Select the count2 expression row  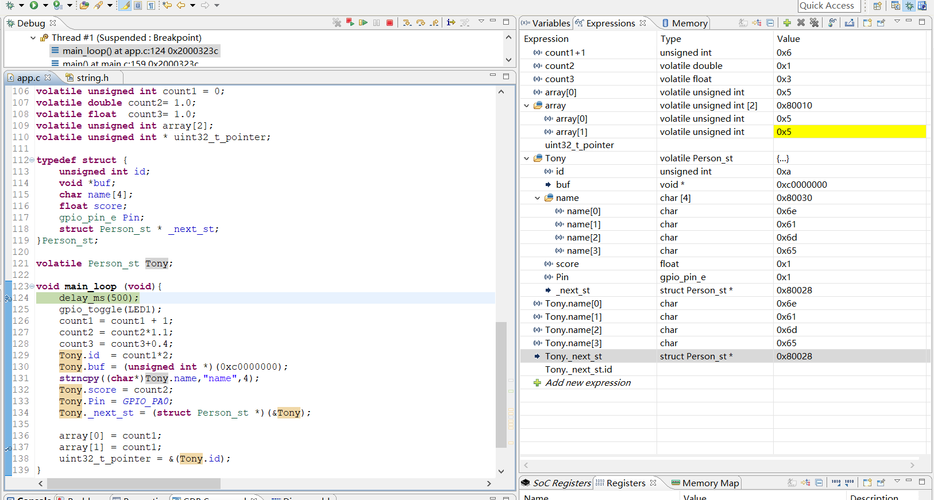(725, 66)
